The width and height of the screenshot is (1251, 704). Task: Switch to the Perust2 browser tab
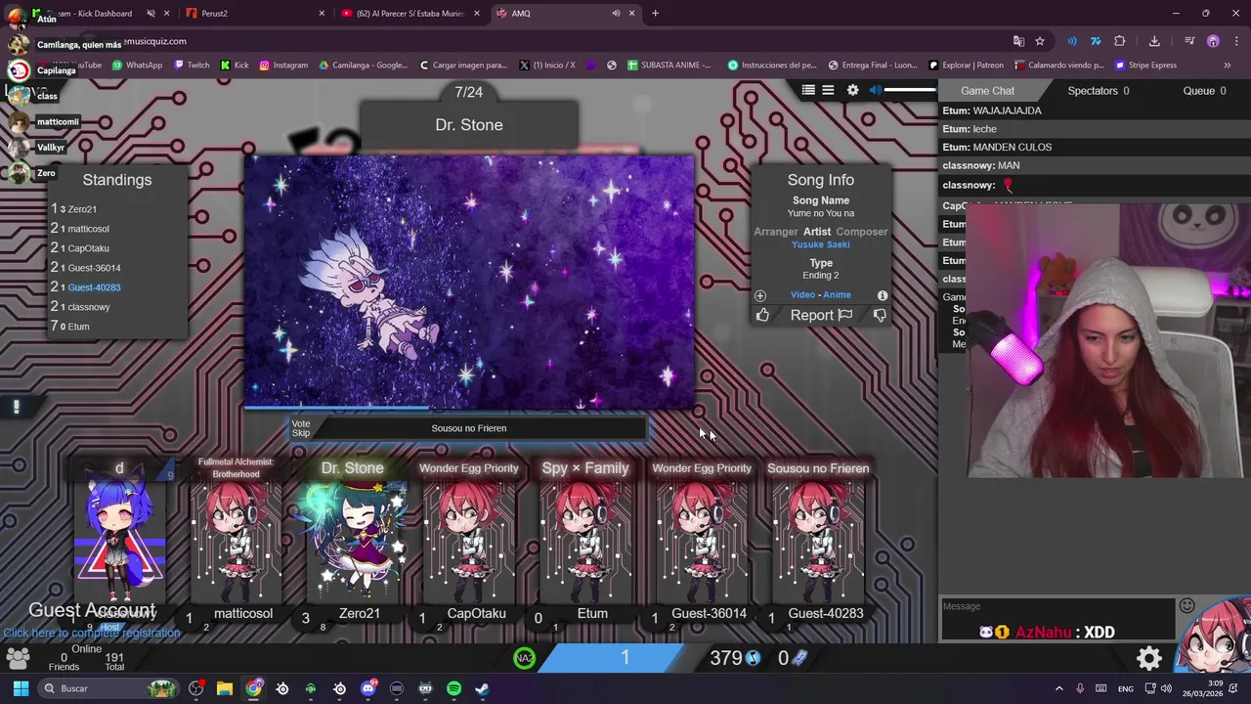(256, 14)
